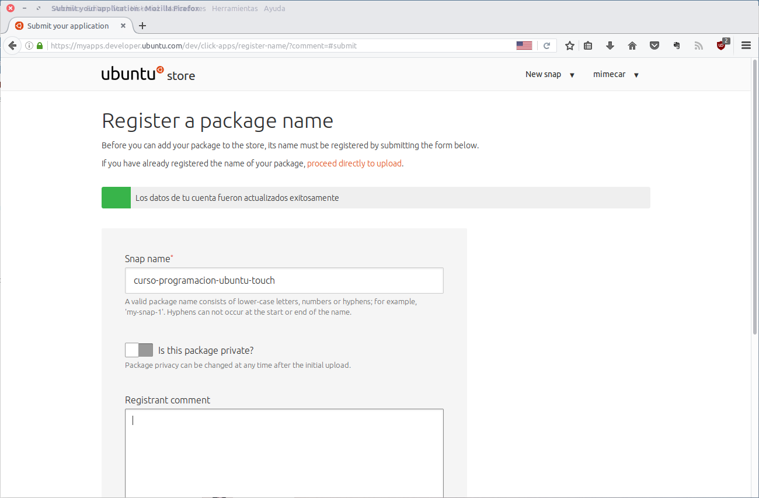
Task: Click the US flag icon in address bar
Action: click(x=524, y=46)
